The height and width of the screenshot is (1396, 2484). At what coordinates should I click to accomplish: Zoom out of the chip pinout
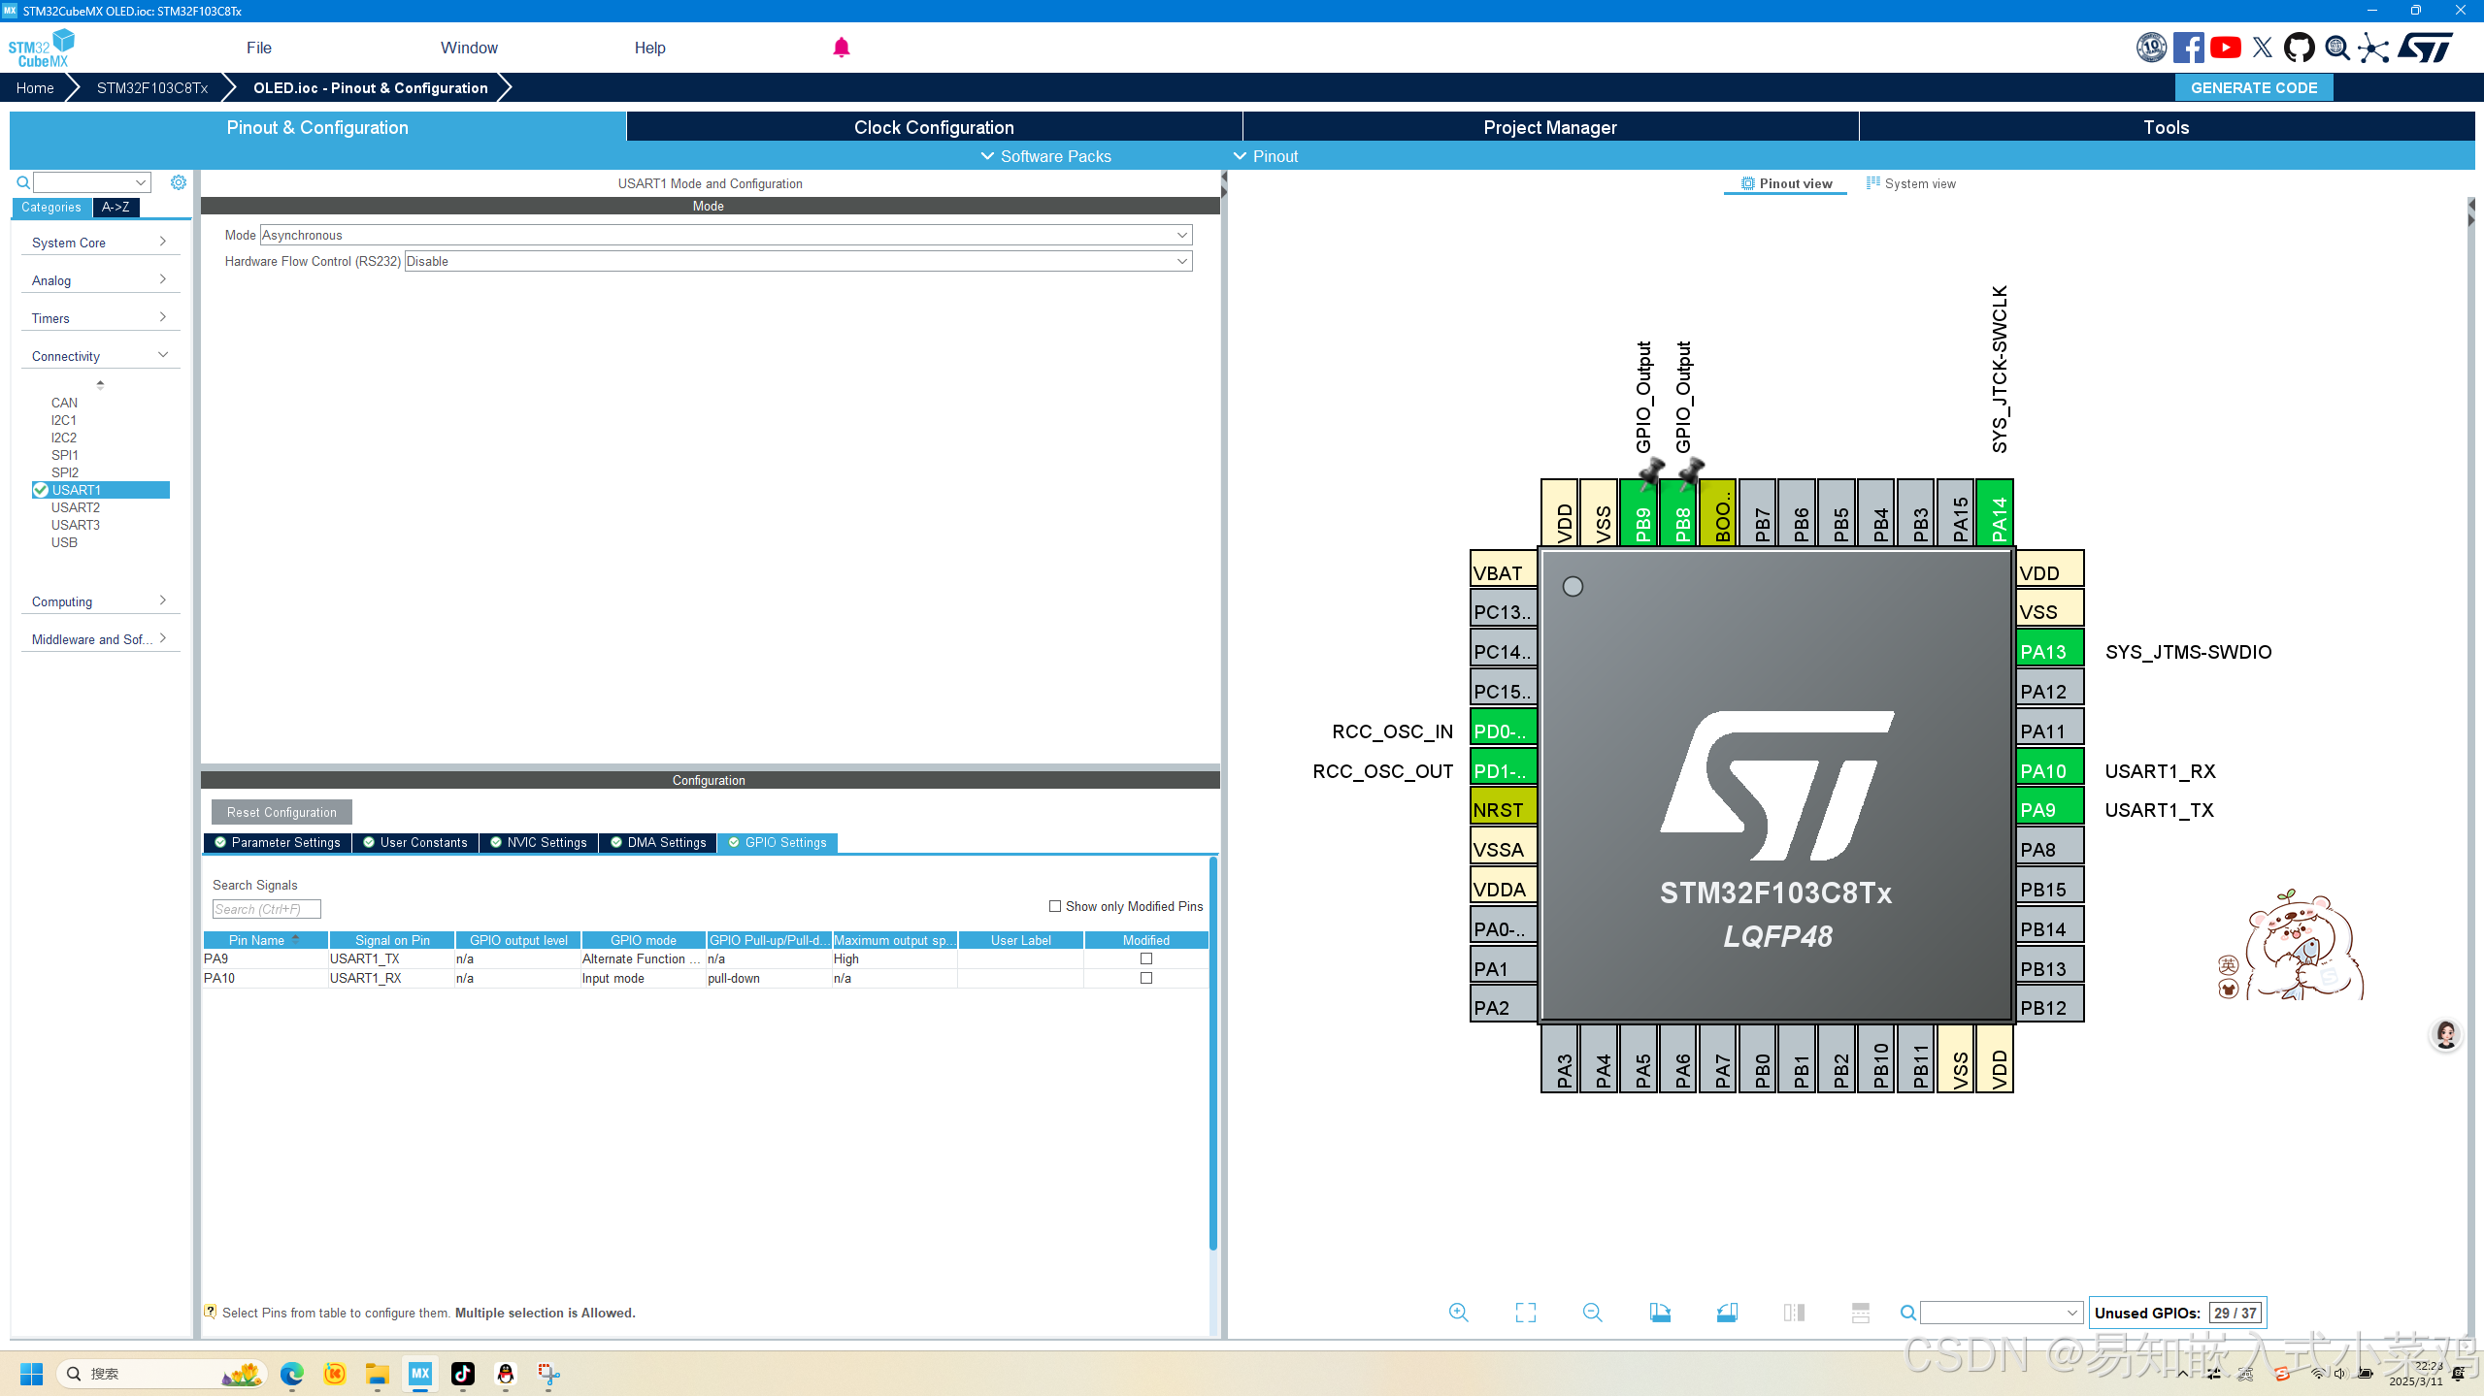[x=1592, y=1313]
